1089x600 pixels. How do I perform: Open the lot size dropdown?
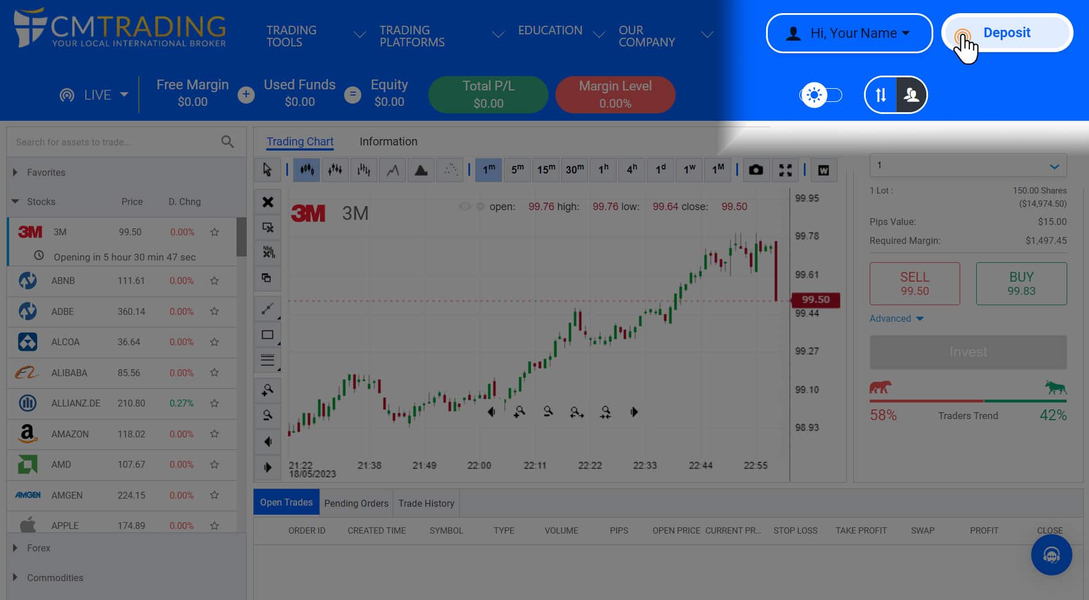tap(968, 165)
